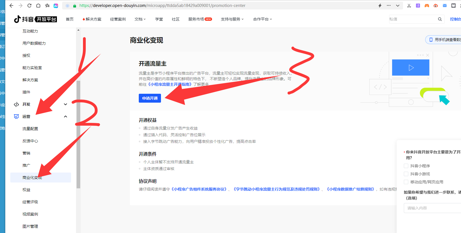This screenshot has height=233, width=461.
Task: Open the purple translate extension icon
Action: click(x=418, y=6)
